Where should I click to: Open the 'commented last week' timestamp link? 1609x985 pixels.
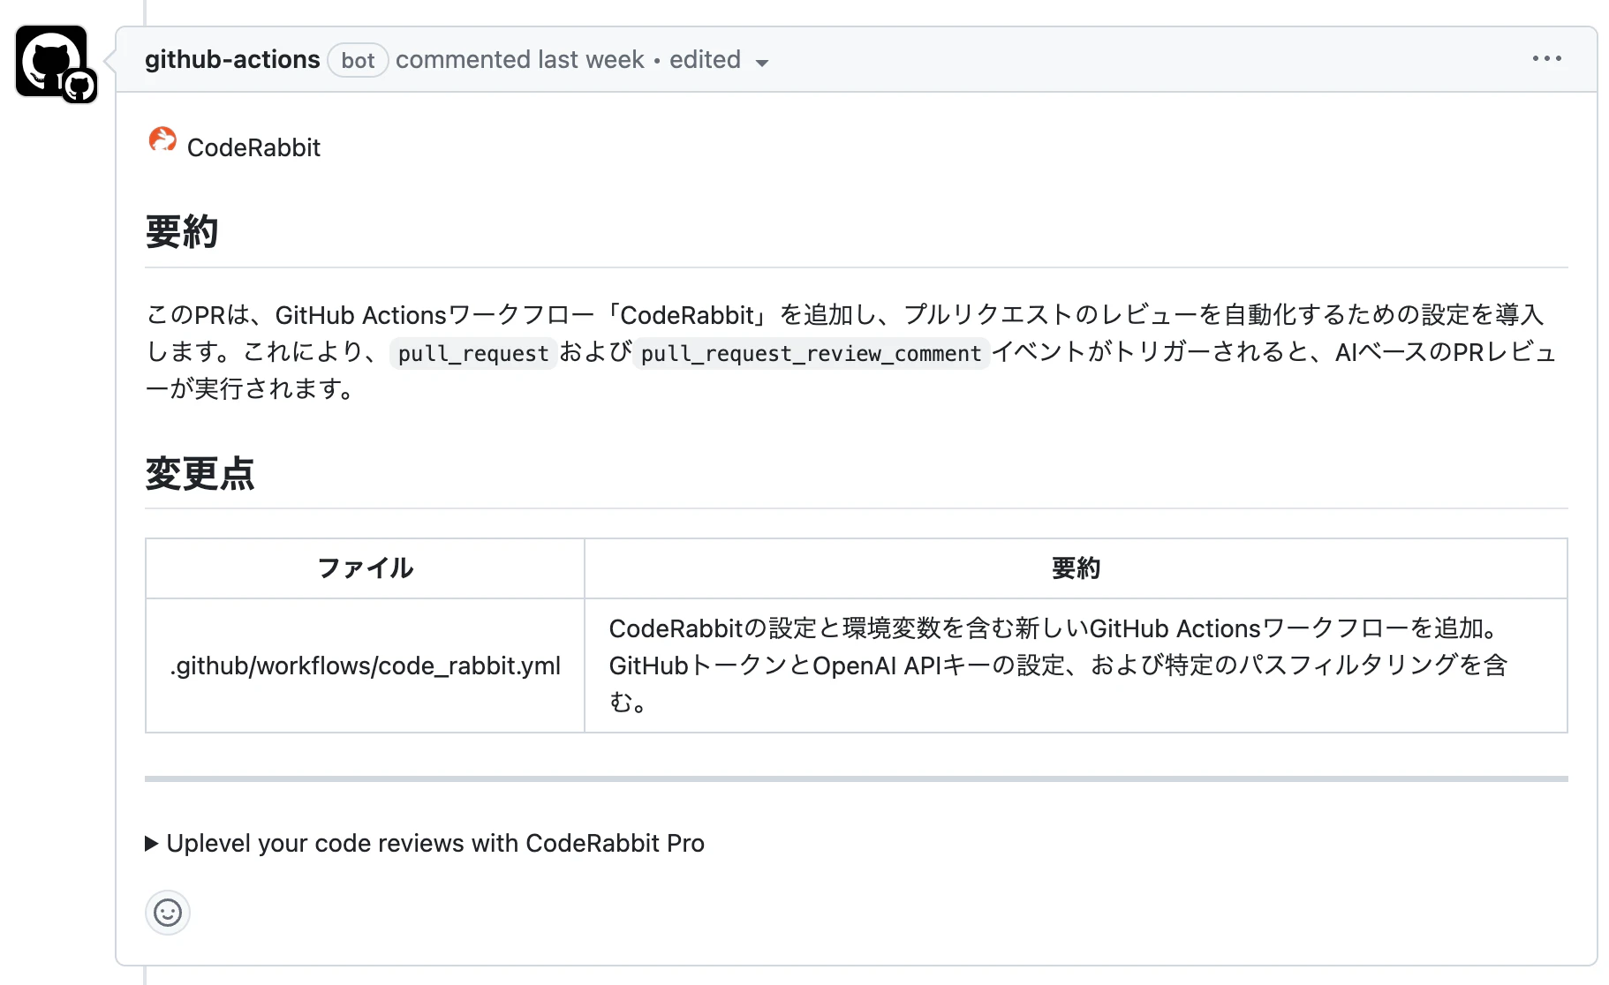coord(520,60)
